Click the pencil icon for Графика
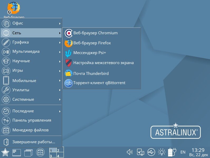Image resolution: width=210 pixels, height=158 pixels. [x=6, y=42]
